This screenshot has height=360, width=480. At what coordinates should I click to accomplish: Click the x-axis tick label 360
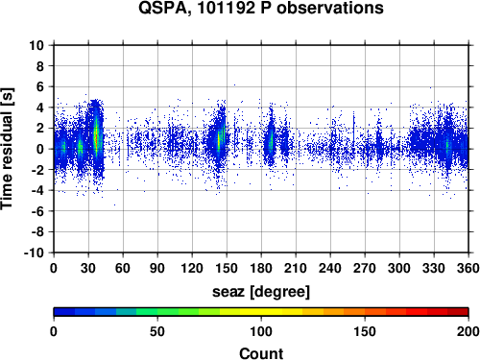pyautogui.click(x=468, y=268)
